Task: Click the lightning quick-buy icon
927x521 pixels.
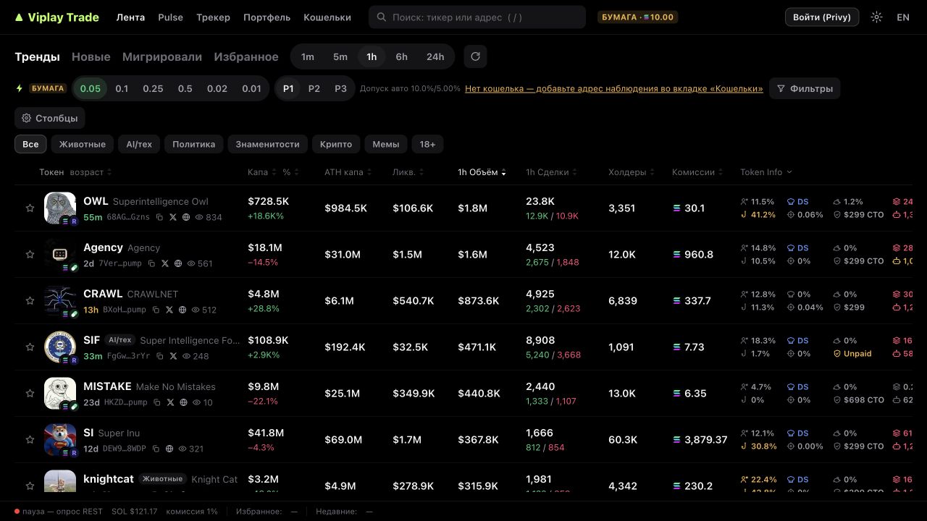Action: pos(20,88)
